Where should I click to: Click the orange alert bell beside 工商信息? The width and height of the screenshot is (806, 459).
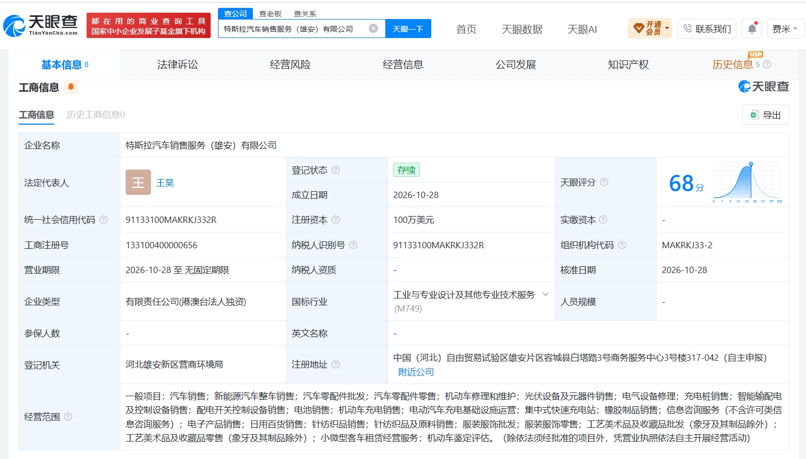pyautogui.click(x=71, y=87)
